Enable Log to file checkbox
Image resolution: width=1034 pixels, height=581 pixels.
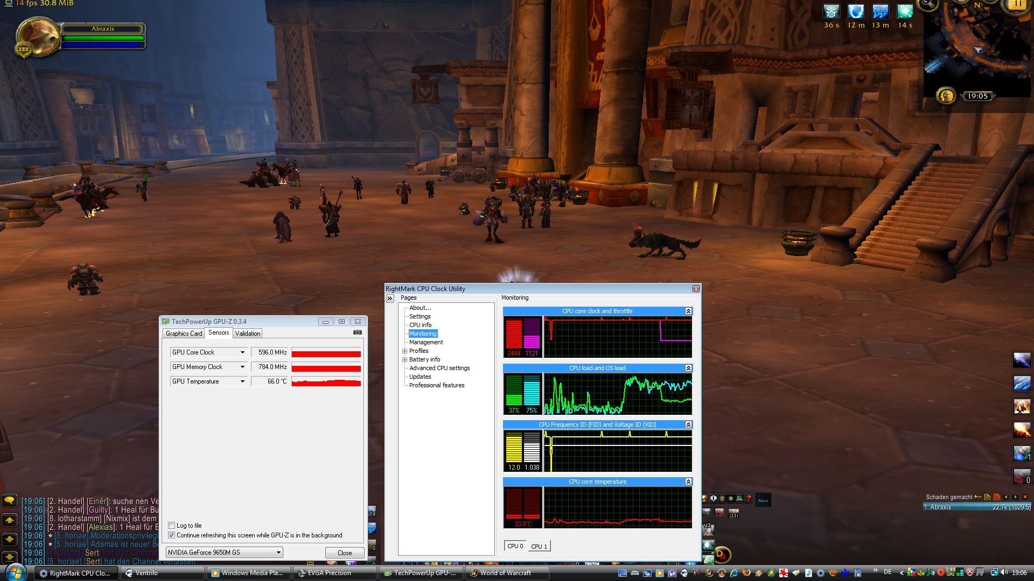171,525
